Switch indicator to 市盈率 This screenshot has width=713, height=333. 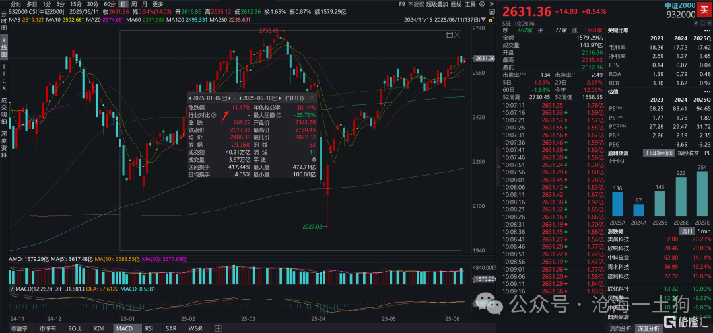[x=18, y=328]
